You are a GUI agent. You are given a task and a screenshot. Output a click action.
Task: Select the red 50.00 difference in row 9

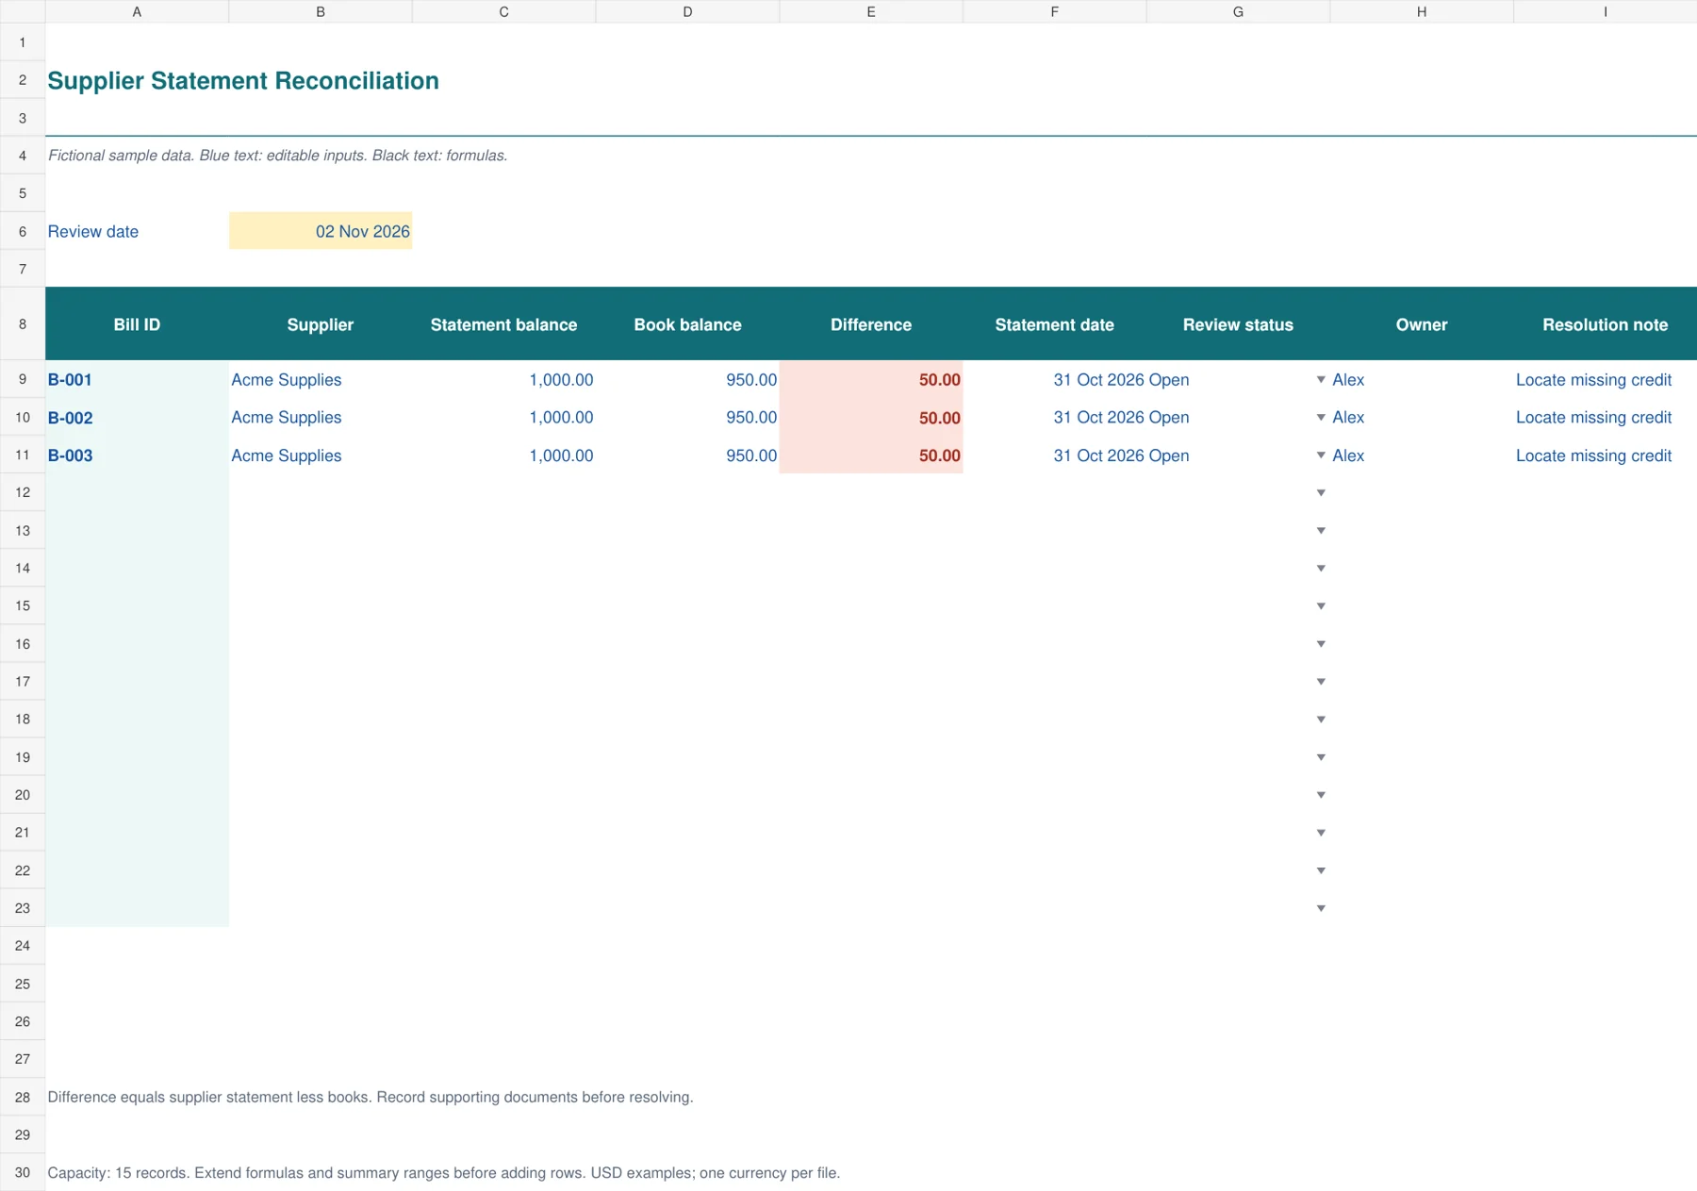coord(871,379)
